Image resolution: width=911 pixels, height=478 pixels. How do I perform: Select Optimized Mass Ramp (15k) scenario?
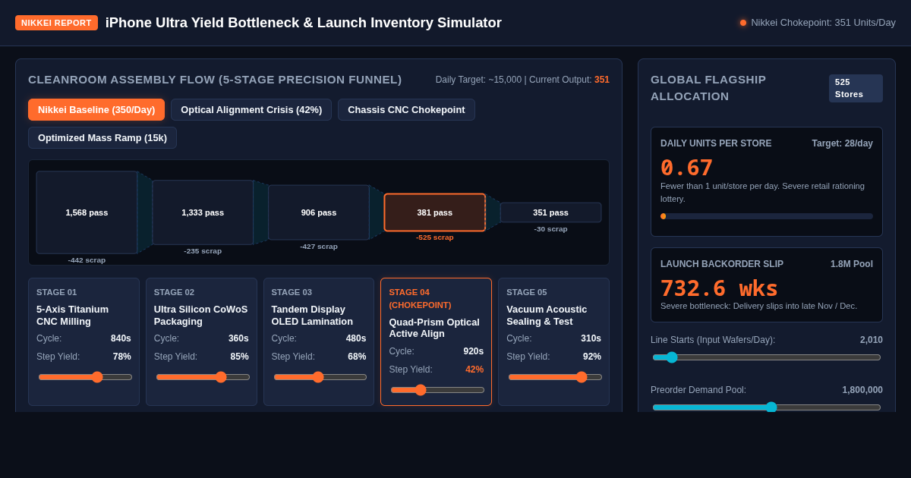click(x=102, y=137)
